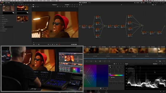Click the highlighted Scopes palette icon
The width and height of the screenshot is (166, 93).
(x=160, y=61)
